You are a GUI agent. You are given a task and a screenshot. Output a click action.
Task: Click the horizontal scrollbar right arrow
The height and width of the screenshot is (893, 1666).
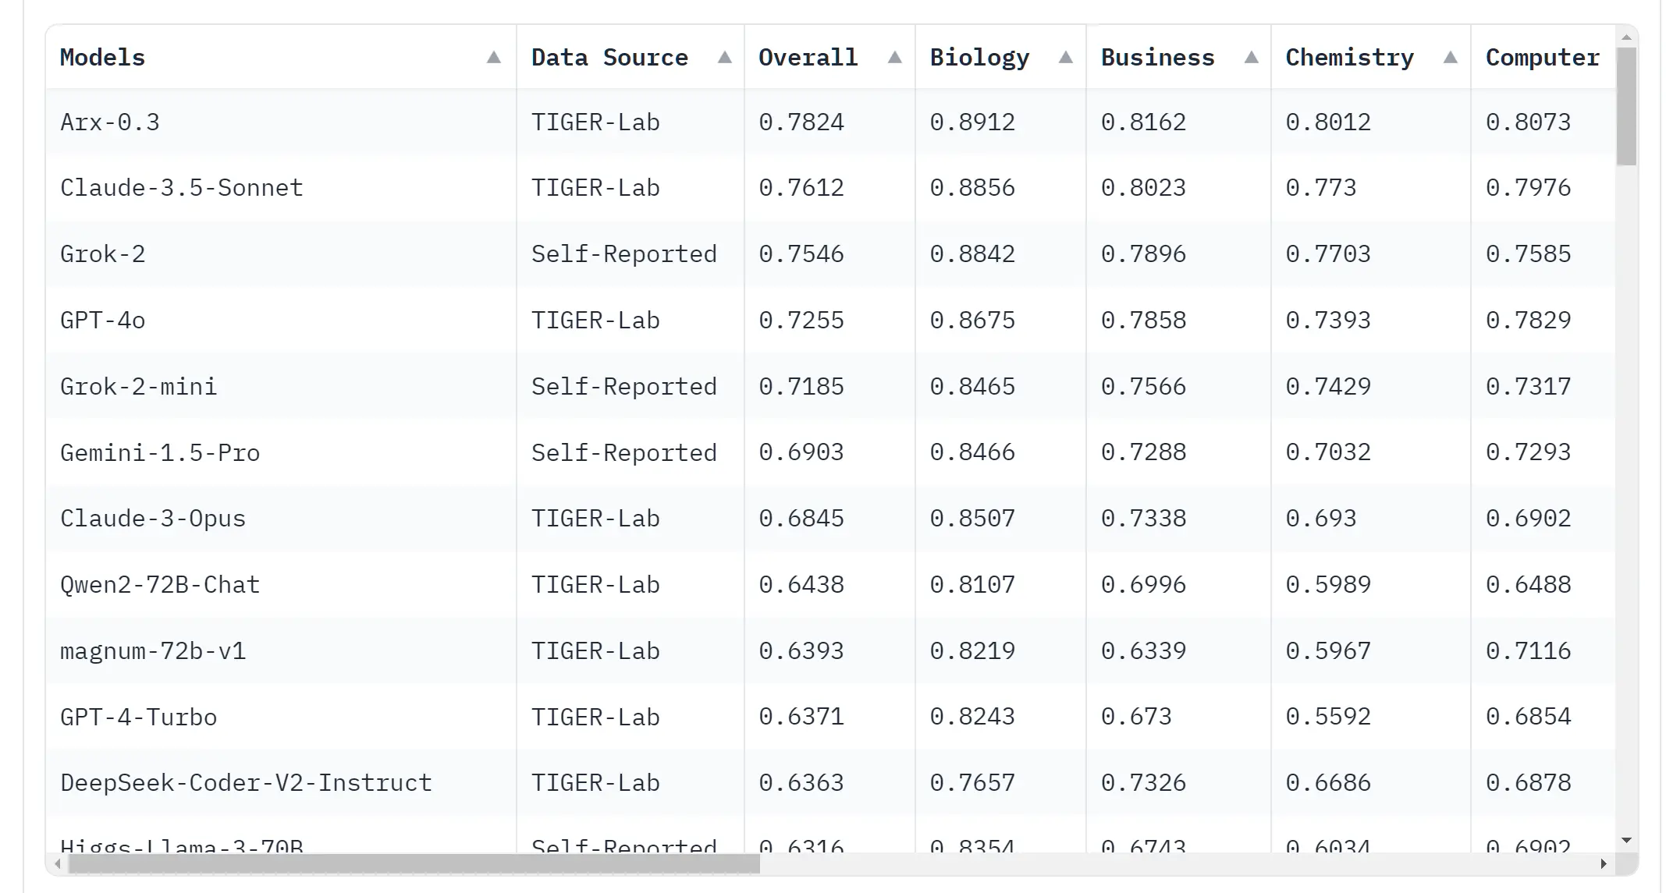point(1603,864)
